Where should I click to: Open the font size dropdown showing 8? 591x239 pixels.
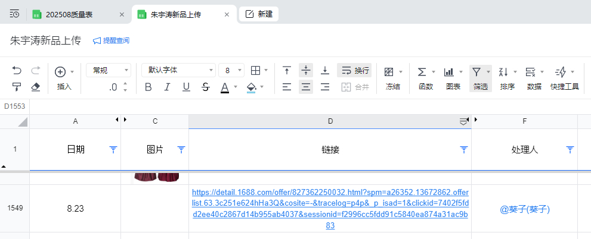231,71
